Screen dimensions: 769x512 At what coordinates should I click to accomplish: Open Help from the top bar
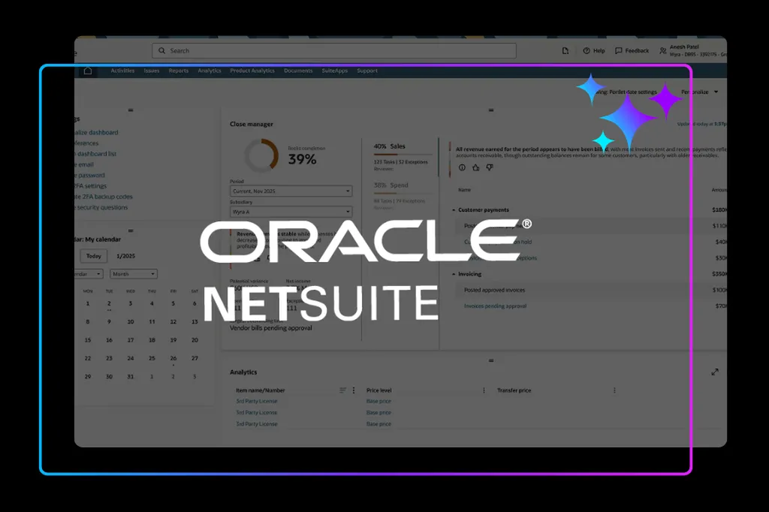(594, 50)
